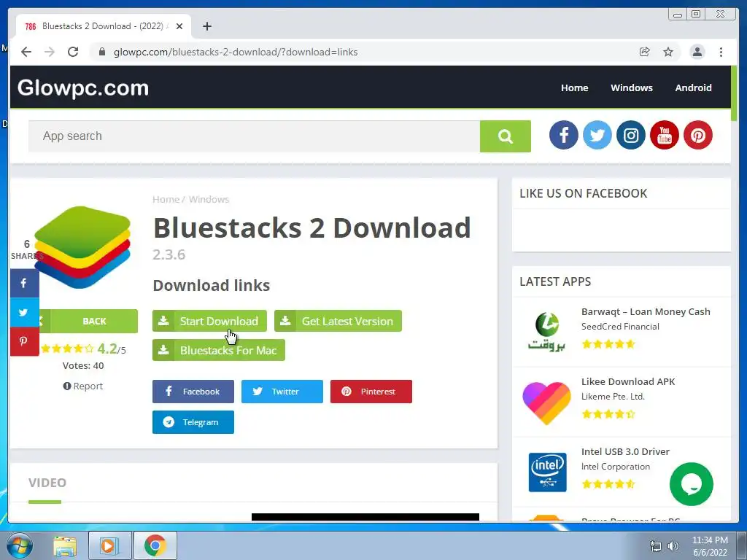Viewport: 747px width, 560px height.
Task: Click the green search magnifier button
Action: [x=506, y=136]
